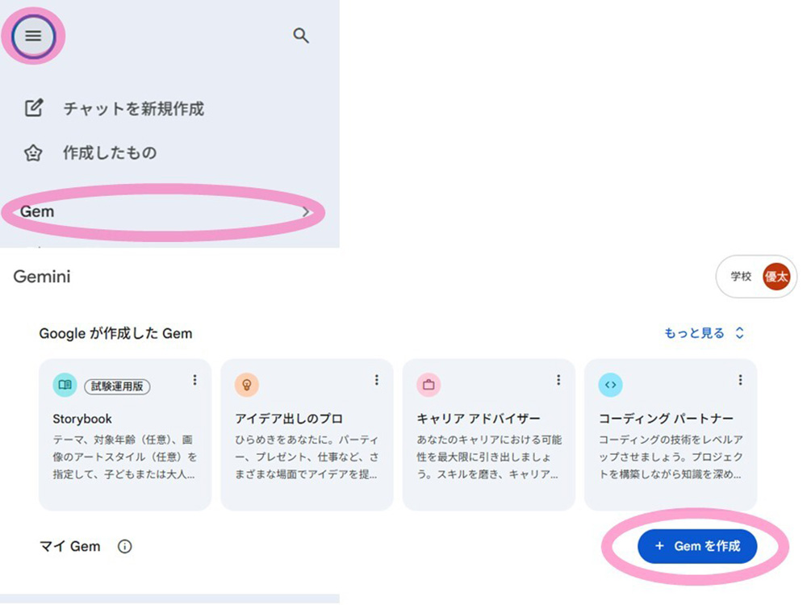The height and width of the screenshot is (605, 807).
Task: Click the 学校 account label
Action: (741, 277)
